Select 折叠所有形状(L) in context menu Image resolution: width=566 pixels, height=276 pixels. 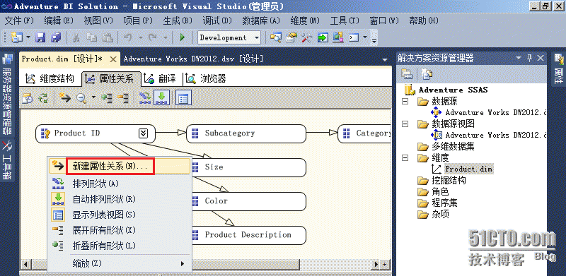(x=119, y=246)
